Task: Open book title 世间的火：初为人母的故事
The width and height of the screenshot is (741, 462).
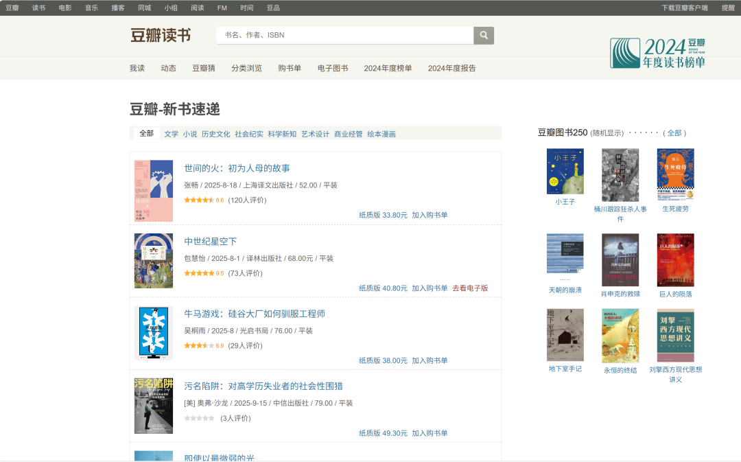Action: pos(237,168)
